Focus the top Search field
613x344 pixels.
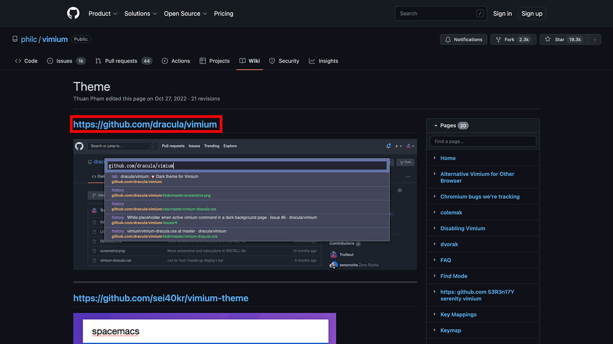click(x=441, y=13)
